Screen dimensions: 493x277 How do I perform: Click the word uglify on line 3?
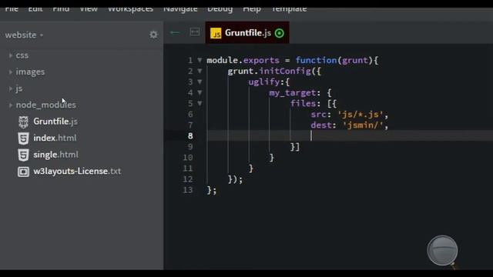(x=263, y=82)
